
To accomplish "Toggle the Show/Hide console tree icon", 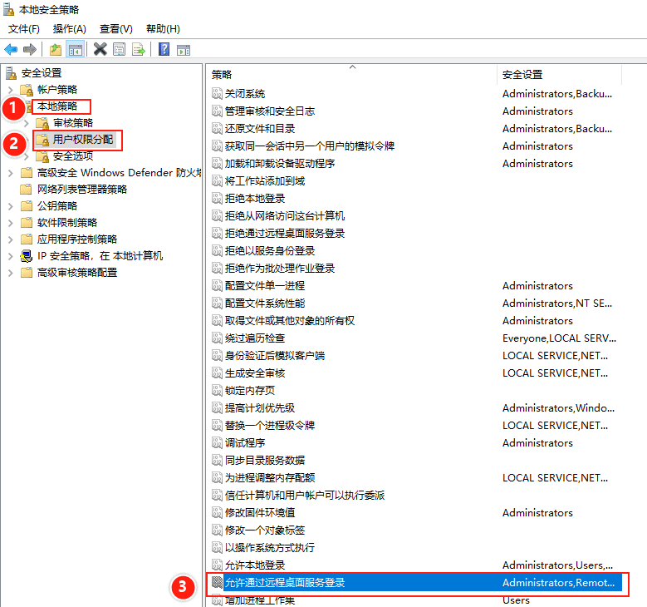I will coord(76,50).
